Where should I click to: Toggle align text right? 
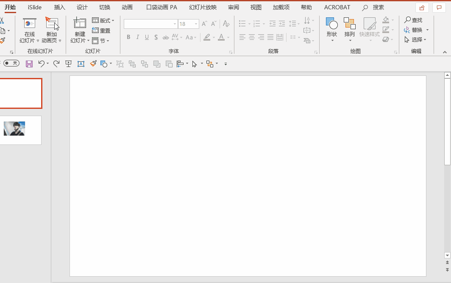pyautogui.click(x=261, y=37)
